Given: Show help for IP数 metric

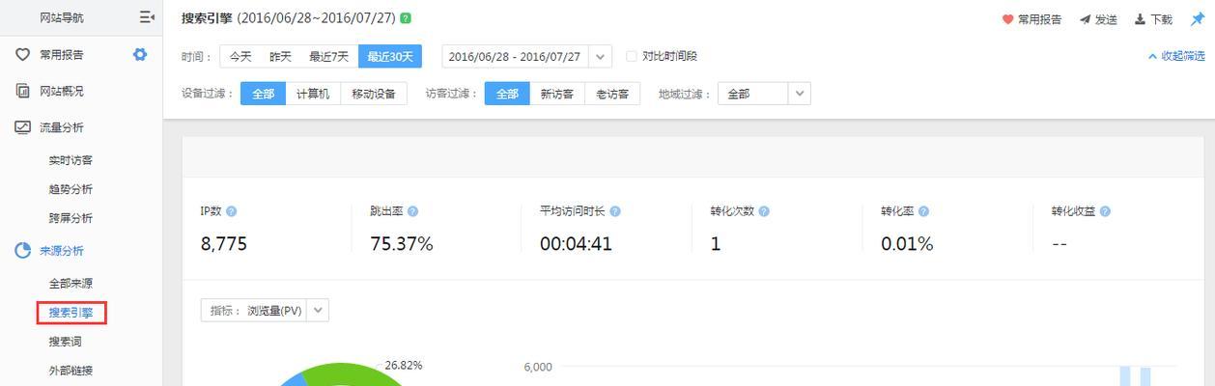Looking at the screenshot, I should 231,211.
